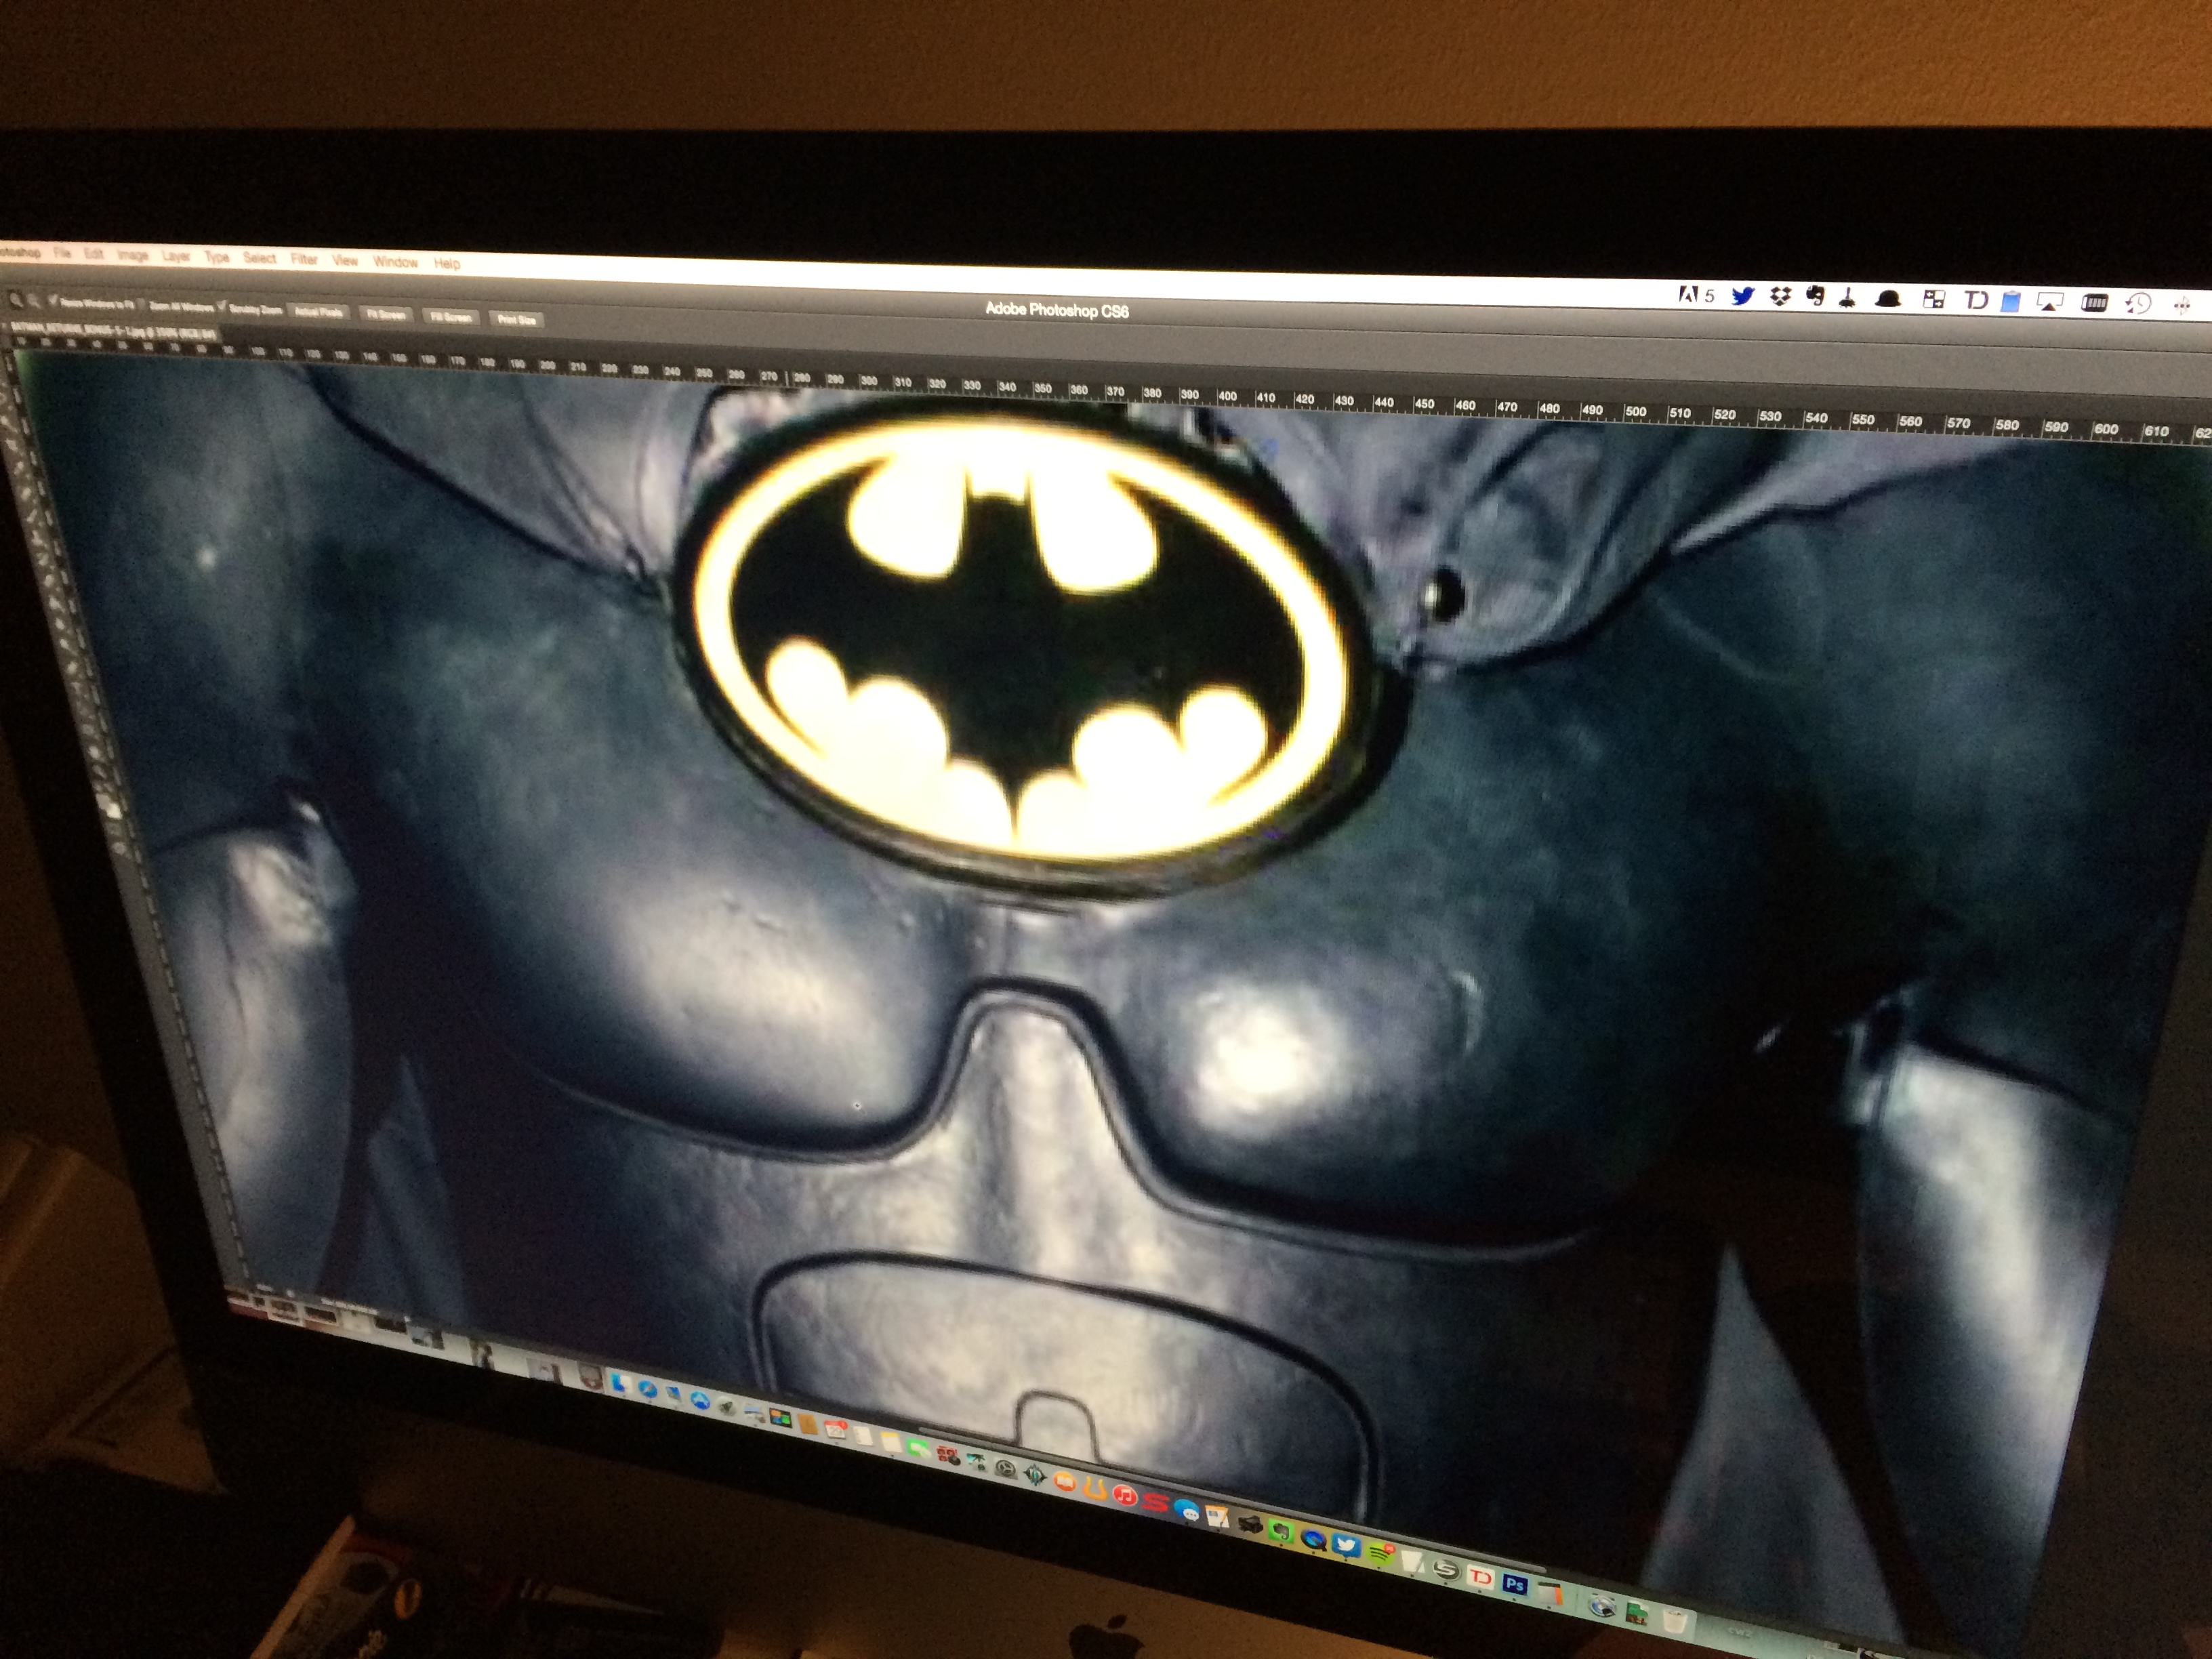Click the Fill Screen button
This screenshot has height=1659, width=2212.
(451, 318)
